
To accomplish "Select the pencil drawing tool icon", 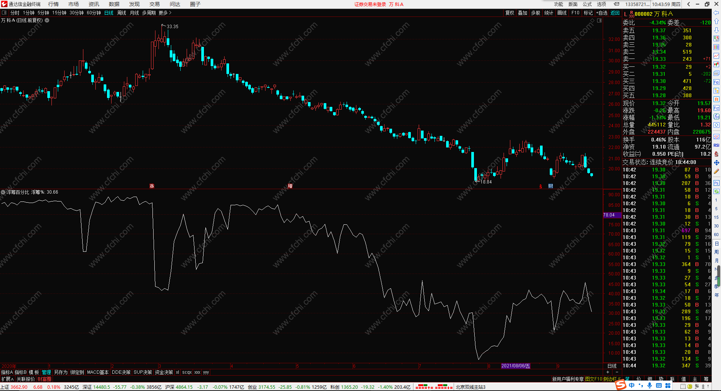I will pos(716,171).
